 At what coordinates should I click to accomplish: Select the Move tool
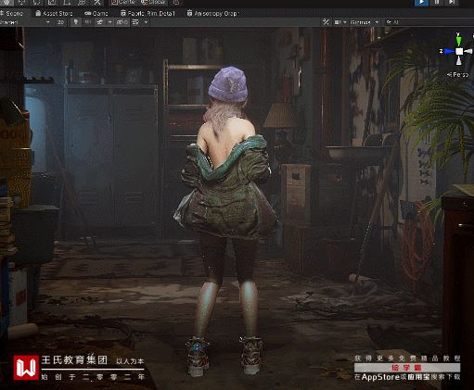click(x=22, y=2)
